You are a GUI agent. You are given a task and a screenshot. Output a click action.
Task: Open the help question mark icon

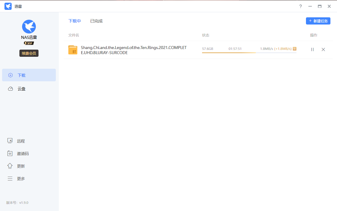point(301,6)
